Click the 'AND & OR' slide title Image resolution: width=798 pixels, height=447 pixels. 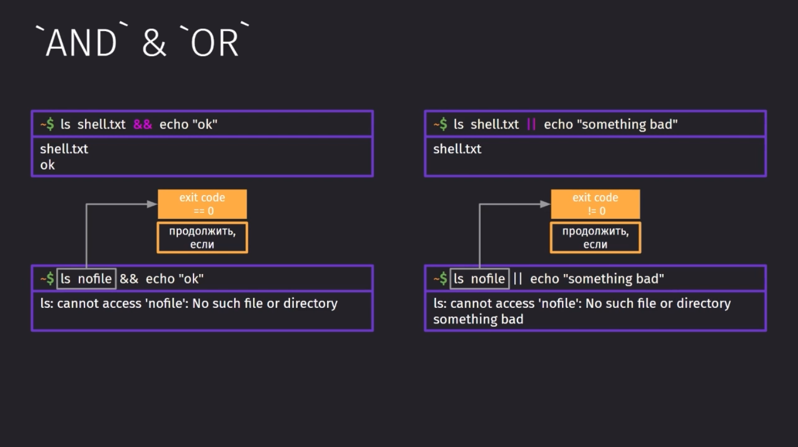[x=142, y=41]
